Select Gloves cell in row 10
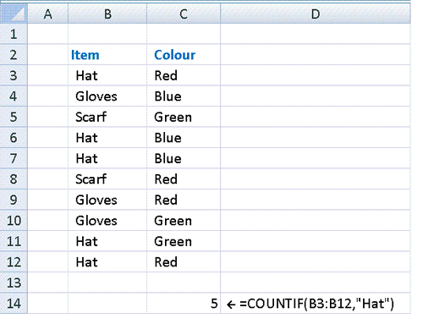The height and width of the screenshot is (324, 423). tap(107, 220)
